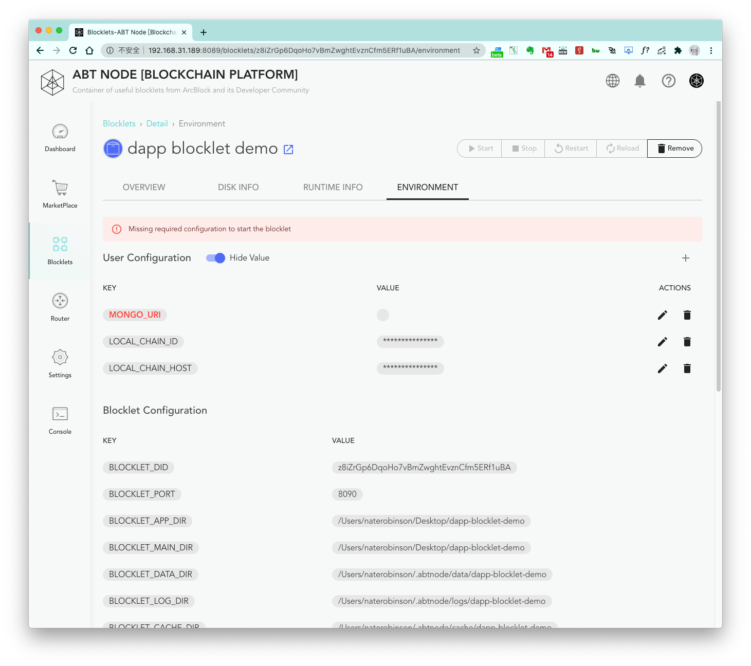
Task: Toggle the Hide Value switch
Action: tap(215, 258)
